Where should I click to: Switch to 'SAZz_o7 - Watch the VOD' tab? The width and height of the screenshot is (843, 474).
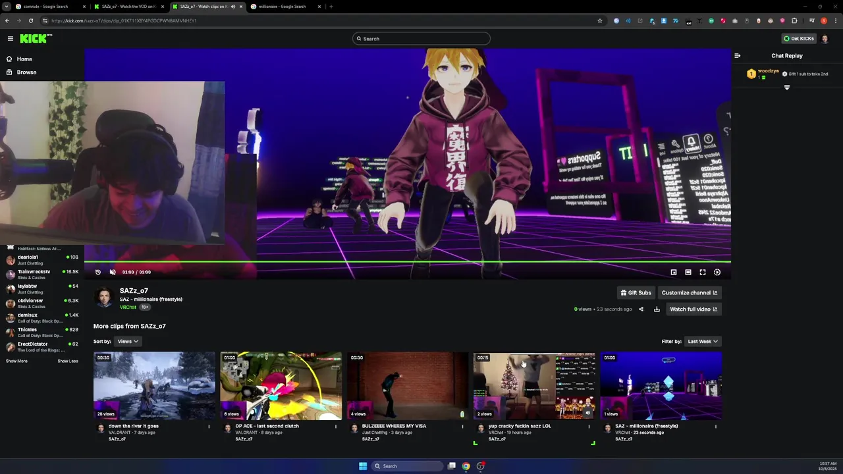click(128, 7)
